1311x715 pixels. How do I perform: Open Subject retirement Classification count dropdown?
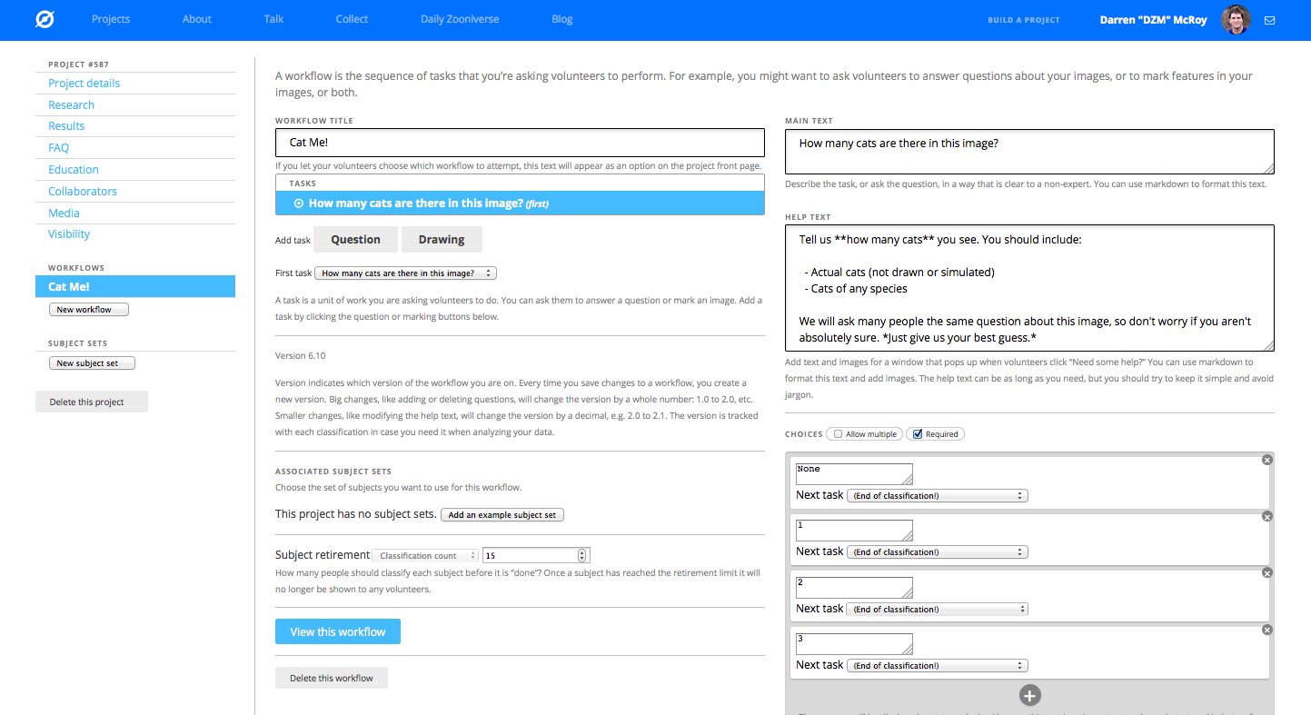(x=425, y=555)
